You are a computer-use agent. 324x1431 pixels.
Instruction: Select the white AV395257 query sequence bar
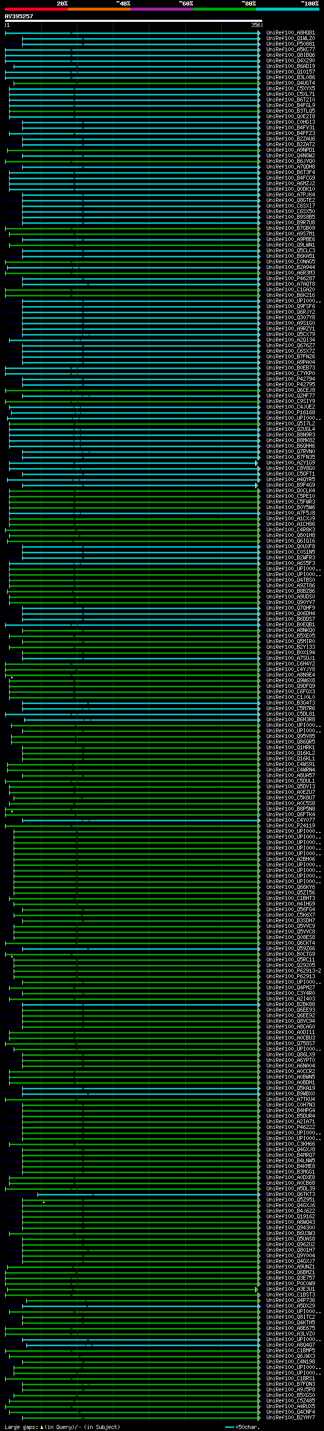[134, 20]
